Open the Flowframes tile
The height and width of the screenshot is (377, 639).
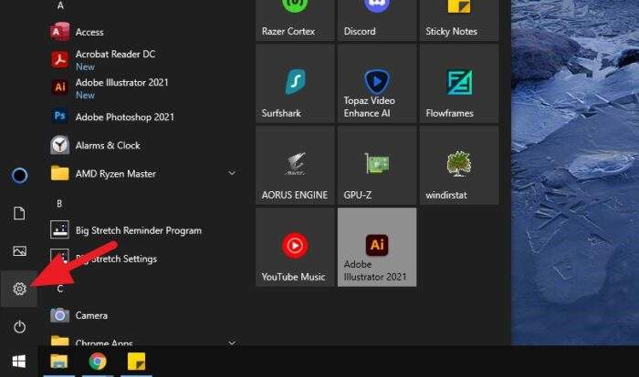pyautogui.click(x=459, y=84)
